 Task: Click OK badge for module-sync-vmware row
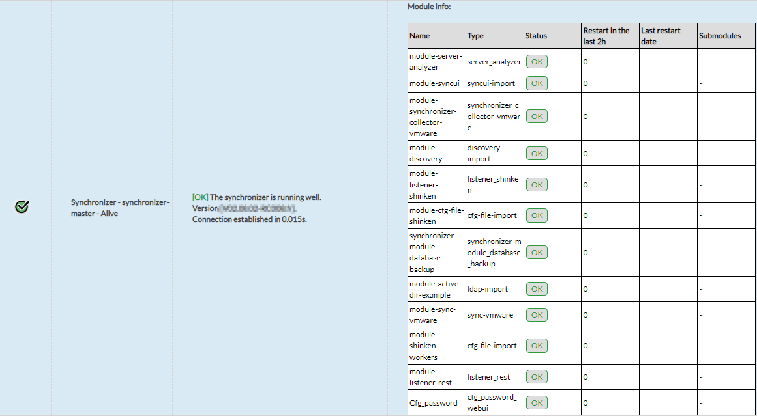click(x=537, y=315)
